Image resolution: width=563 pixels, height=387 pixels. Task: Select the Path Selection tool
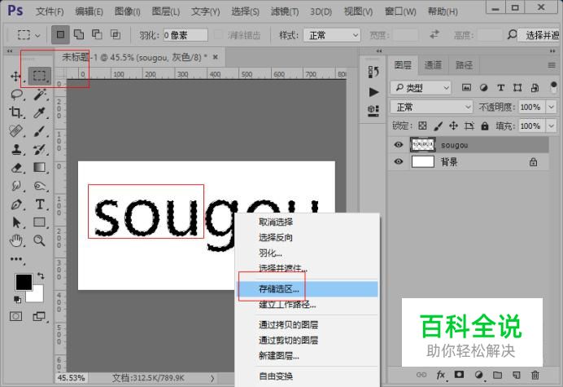[x=15, y=222]
